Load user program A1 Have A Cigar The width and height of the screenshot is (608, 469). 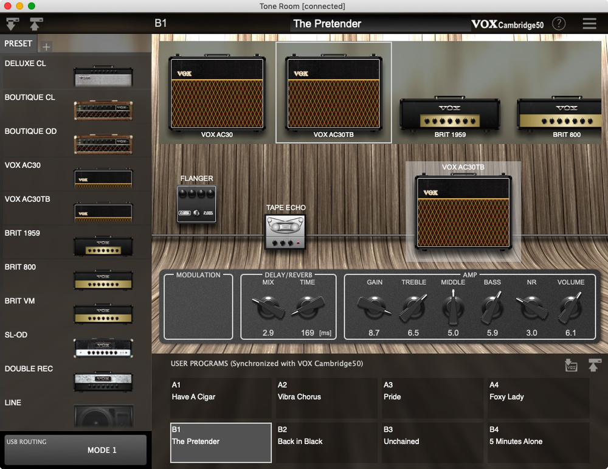tap(221, 398)
